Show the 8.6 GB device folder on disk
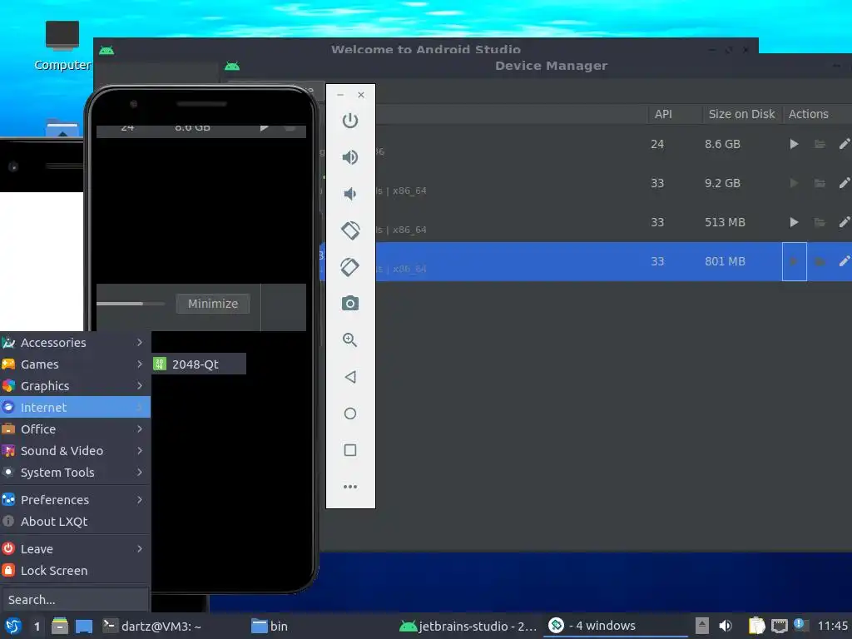This screenshot has width=852, height=639. 820,144
